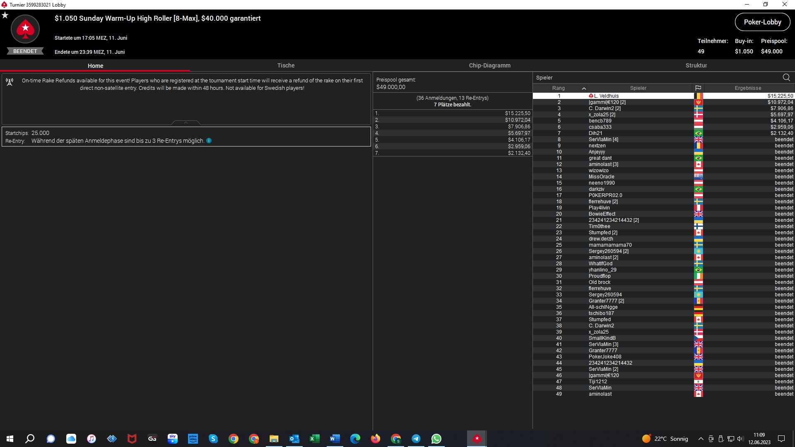
Task: Open the Telegram taskbar icon
Action: tap(416, 439)
